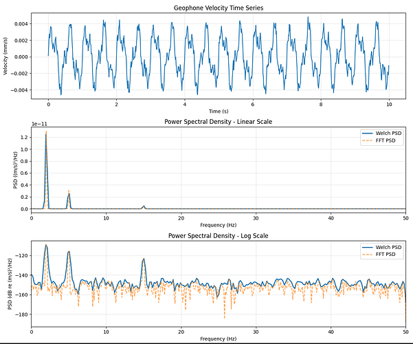The width and height of the screenshot is (413, 344).
Task: Click Welch PSD legend entry in linear plot
Action: click(x=386, y=132)
